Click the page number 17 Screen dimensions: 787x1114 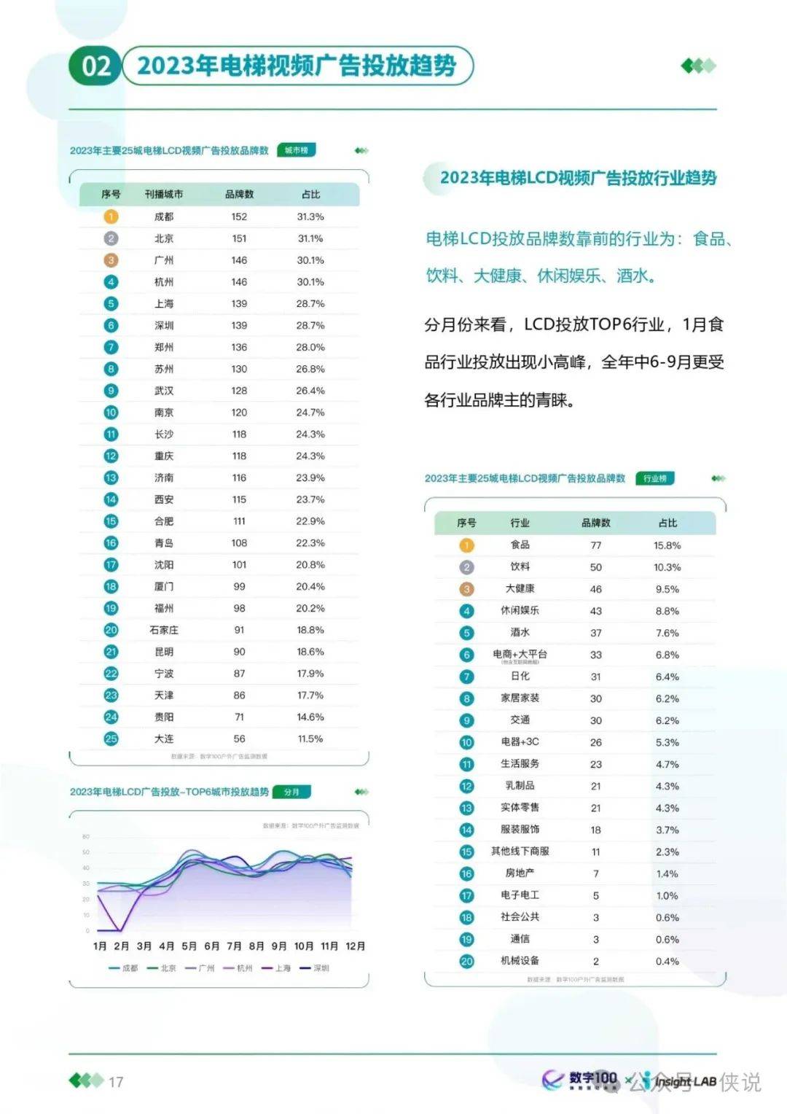(x=116, y=1082)
